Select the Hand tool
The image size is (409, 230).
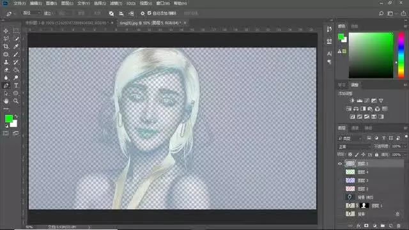6,101
